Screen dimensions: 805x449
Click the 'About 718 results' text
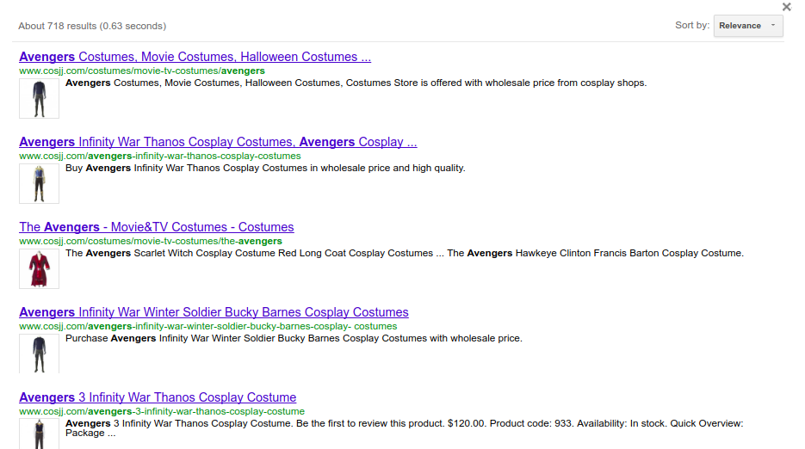(92, 26)
